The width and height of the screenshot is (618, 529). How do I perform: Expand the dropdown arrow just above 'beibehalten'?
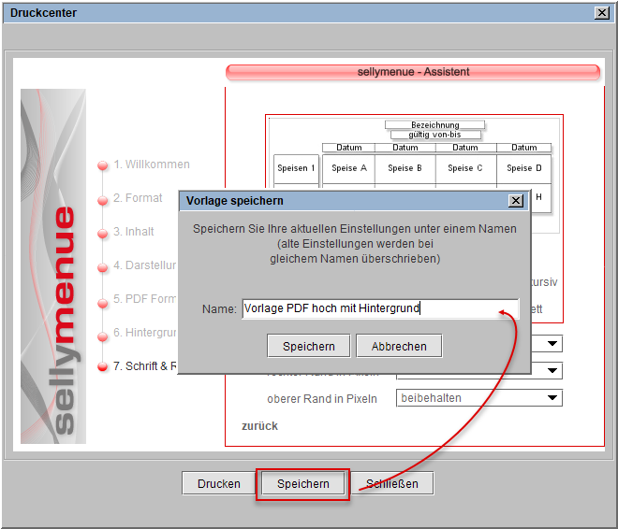(x=553, y=371)
